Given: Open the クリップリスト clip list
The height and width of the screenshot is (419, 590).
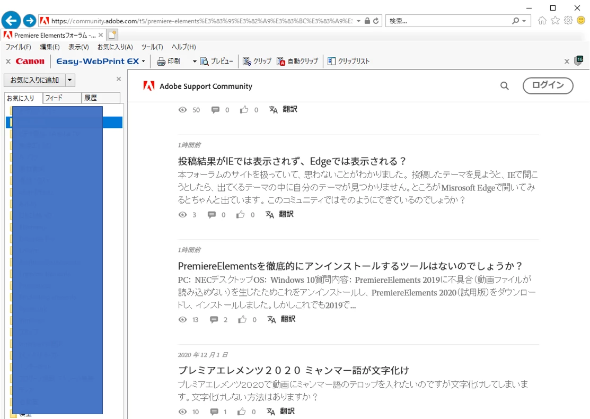Looking at the screenshot, I should (x=348, y=62).
